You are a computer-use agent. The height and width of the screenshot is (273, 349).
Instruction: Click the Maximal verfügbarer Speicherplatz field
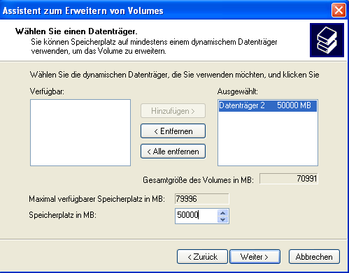(202, 199)
